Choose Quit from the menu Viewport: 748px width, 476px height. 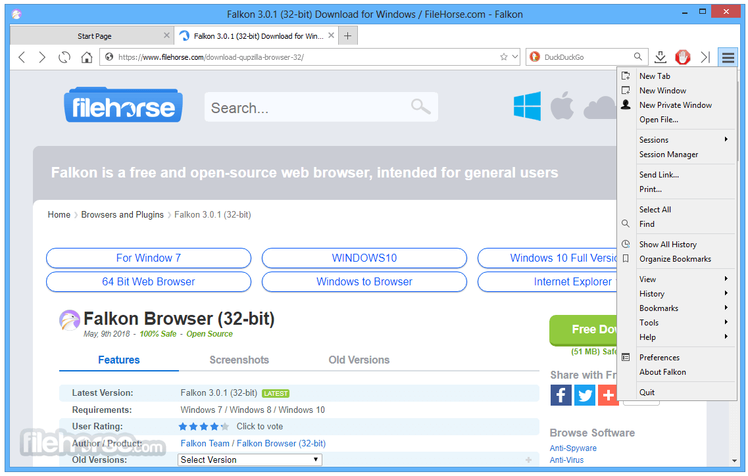677,392
